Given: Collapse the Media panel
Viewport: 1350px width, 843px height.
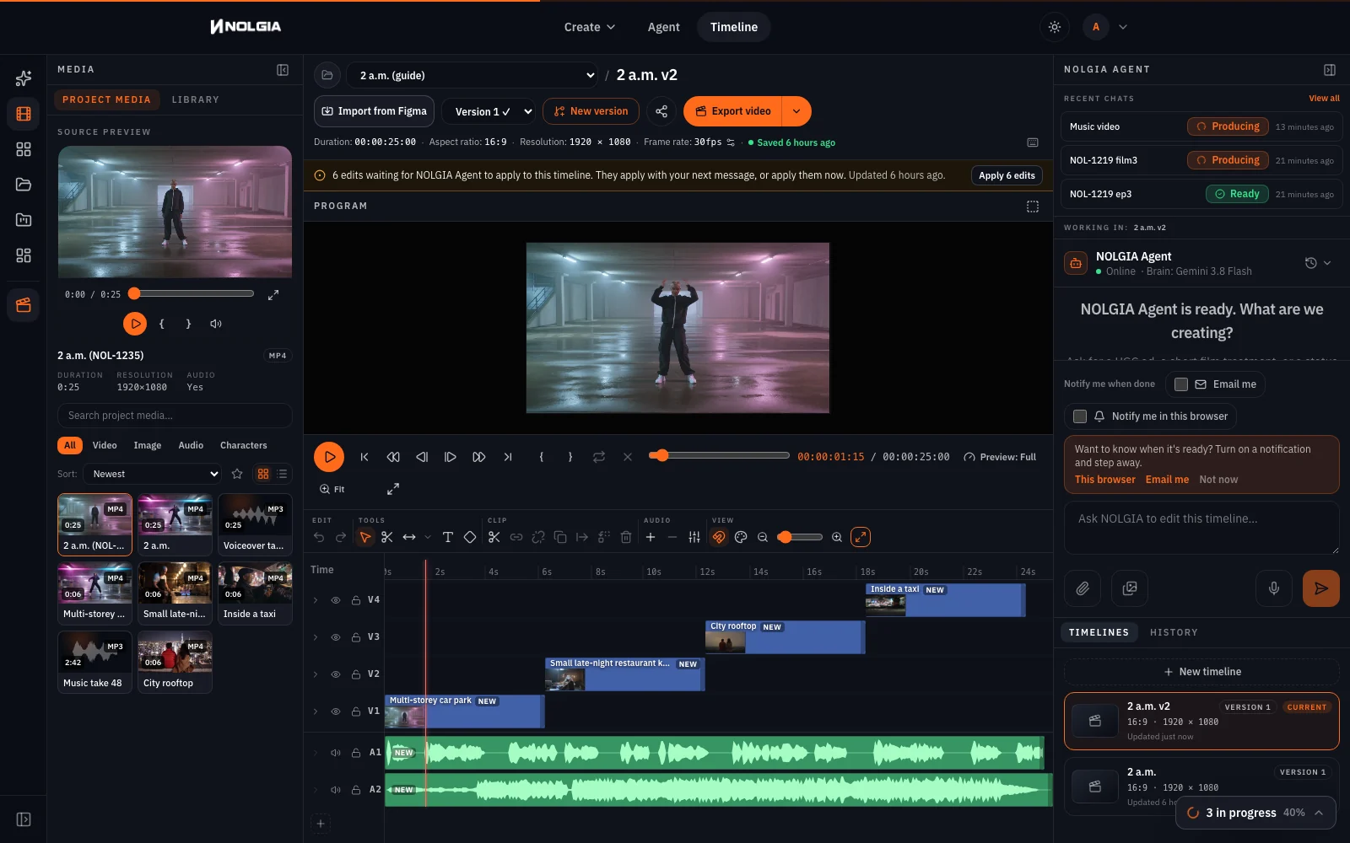Looking at the screenshot, I should (283, 70).
